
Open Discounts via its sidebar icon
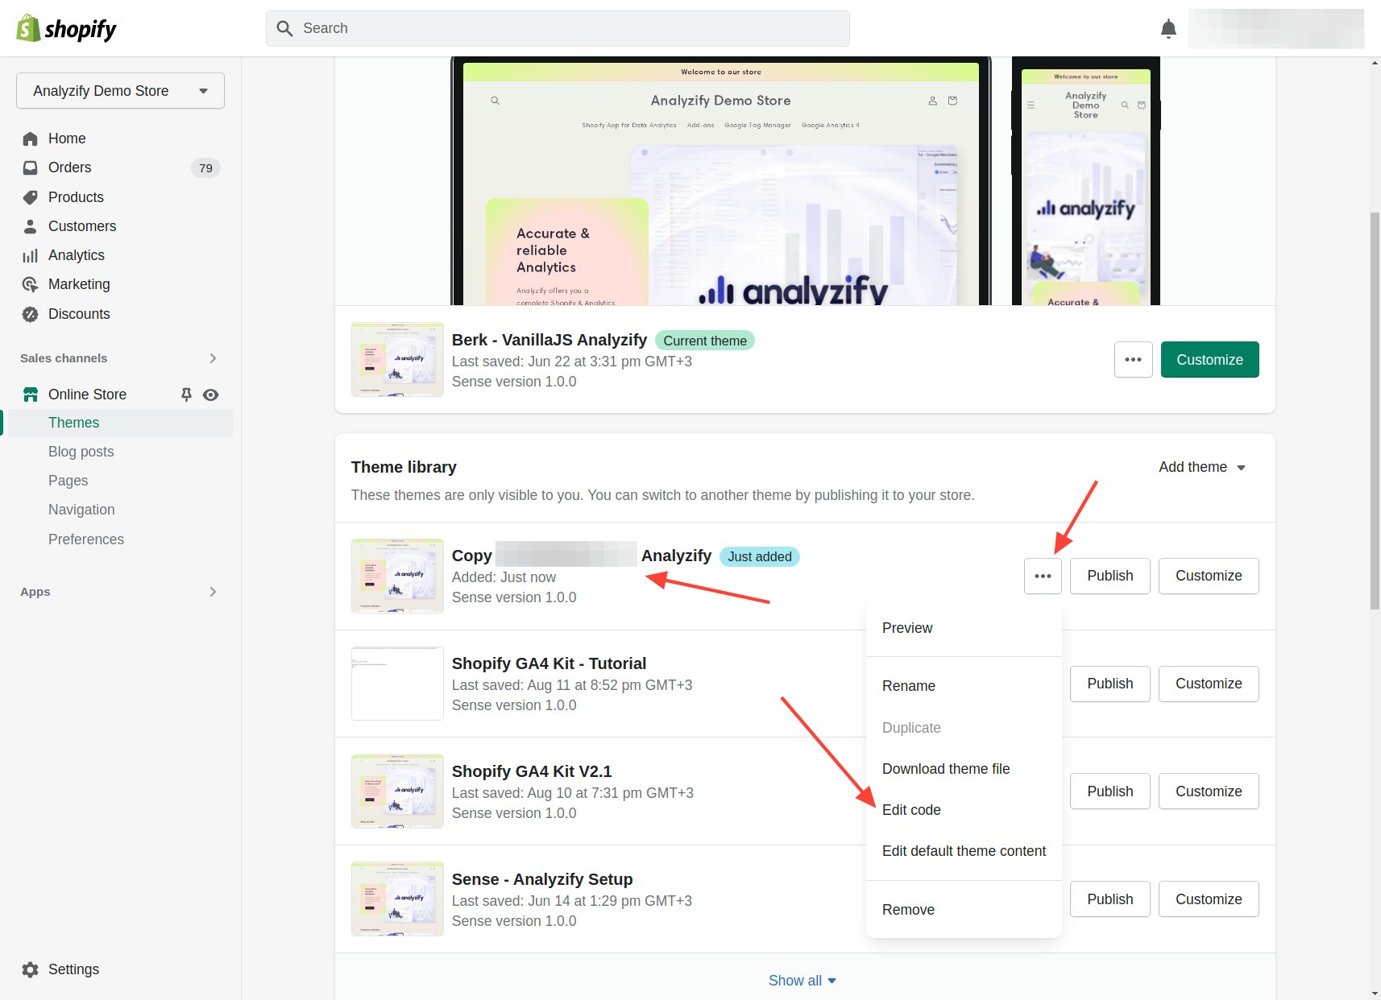30,314
